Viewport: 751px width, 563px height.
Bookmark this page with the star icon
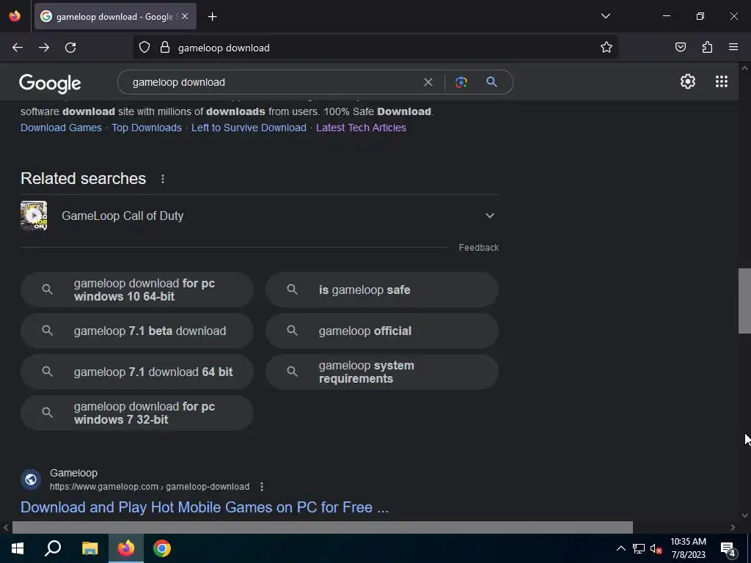607,48
